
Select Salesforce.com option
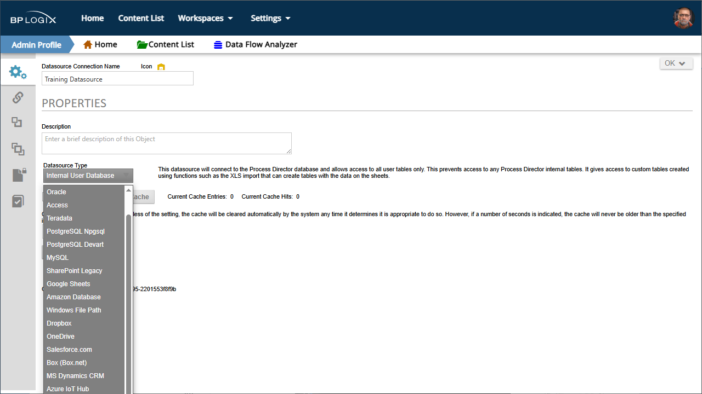click(x=84, y=350)
